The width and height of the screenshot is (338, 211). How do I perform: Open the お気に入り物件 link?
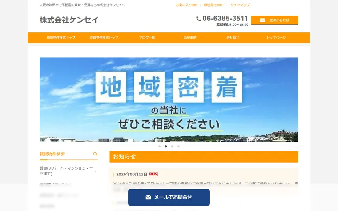187,5
